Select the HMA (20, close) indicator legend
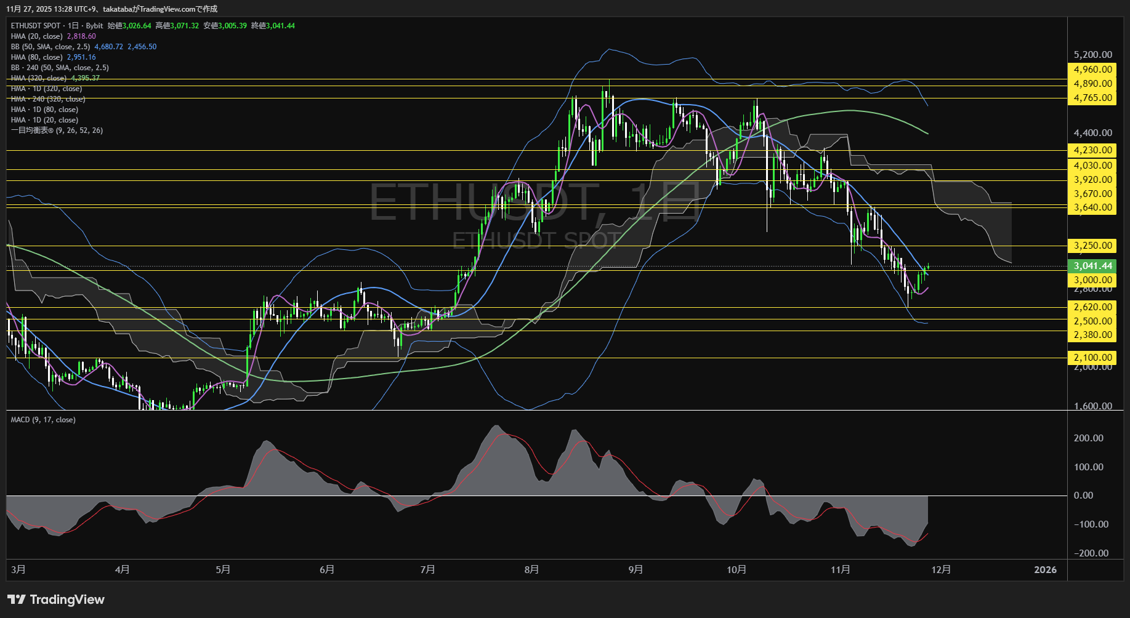 point(37,36)
